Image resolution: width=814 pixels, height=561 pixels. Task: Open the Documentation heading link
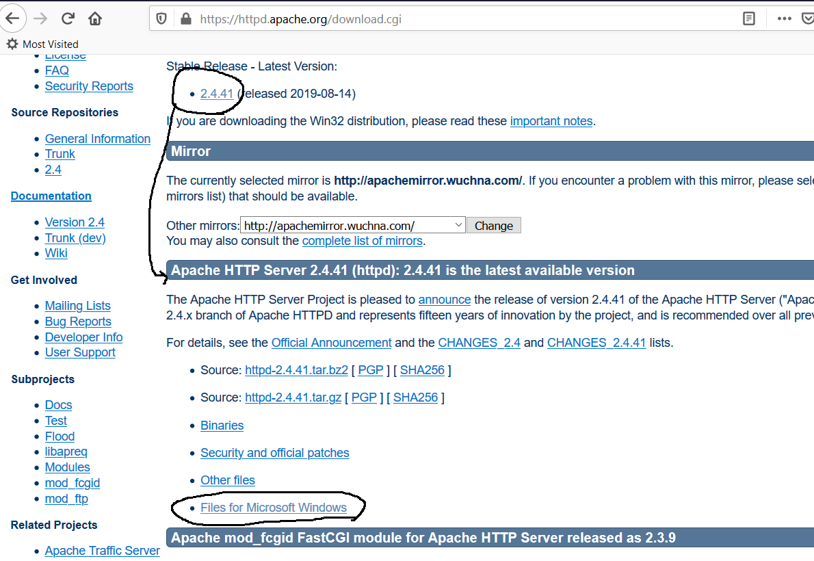point(51,196)
